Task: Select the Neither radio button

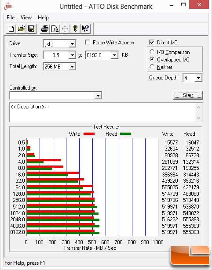Action: (152, 67)
